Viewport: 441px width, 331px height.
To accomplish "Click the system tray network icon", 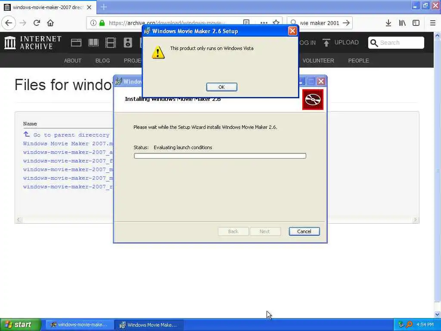I will click(x=401, y=325).
